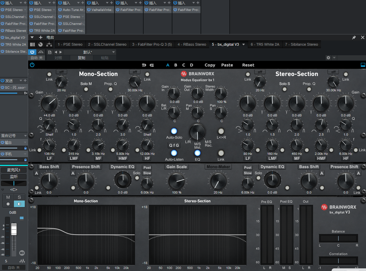Click the Mono-Section LF Gain knob
366x271 pixels.
50,103
